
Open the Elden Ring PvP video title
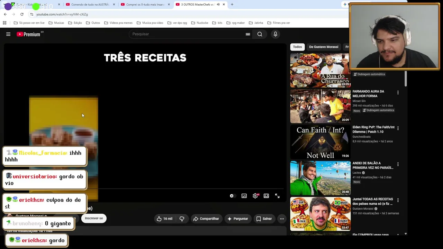[x=373, y=129]
